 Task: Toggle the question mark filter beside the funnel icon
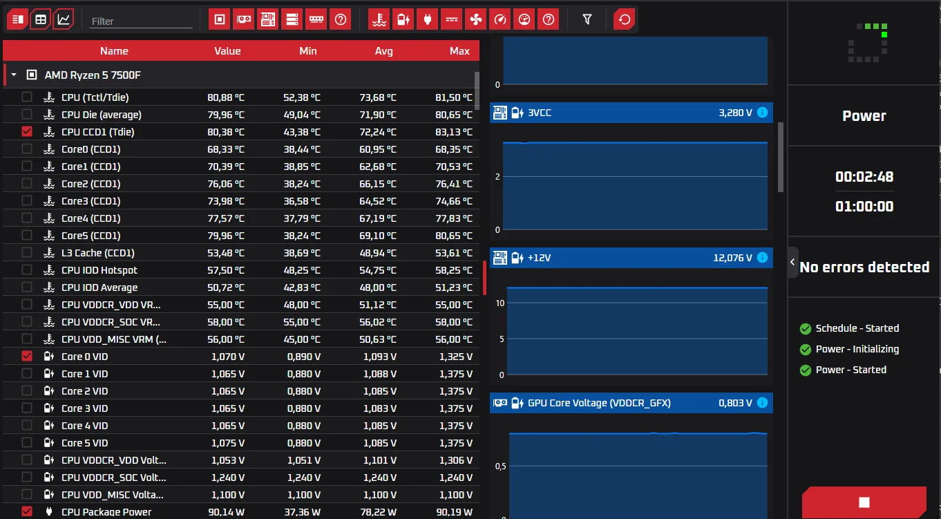click(548, 19)
